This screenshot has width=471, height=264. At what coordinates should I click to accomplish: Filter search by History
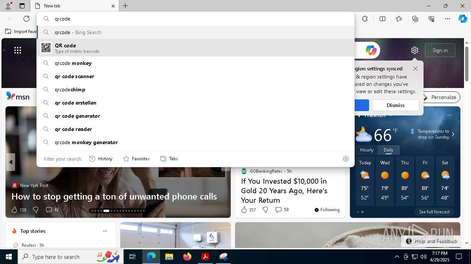101,159
